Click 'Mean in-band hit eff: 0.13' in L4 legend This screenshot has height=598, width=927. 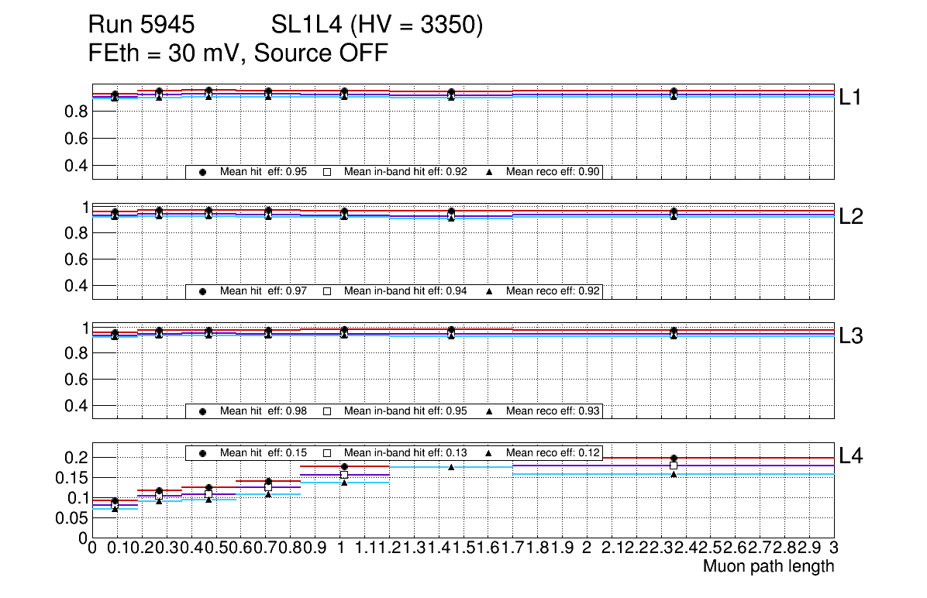(x=405, y=452)
